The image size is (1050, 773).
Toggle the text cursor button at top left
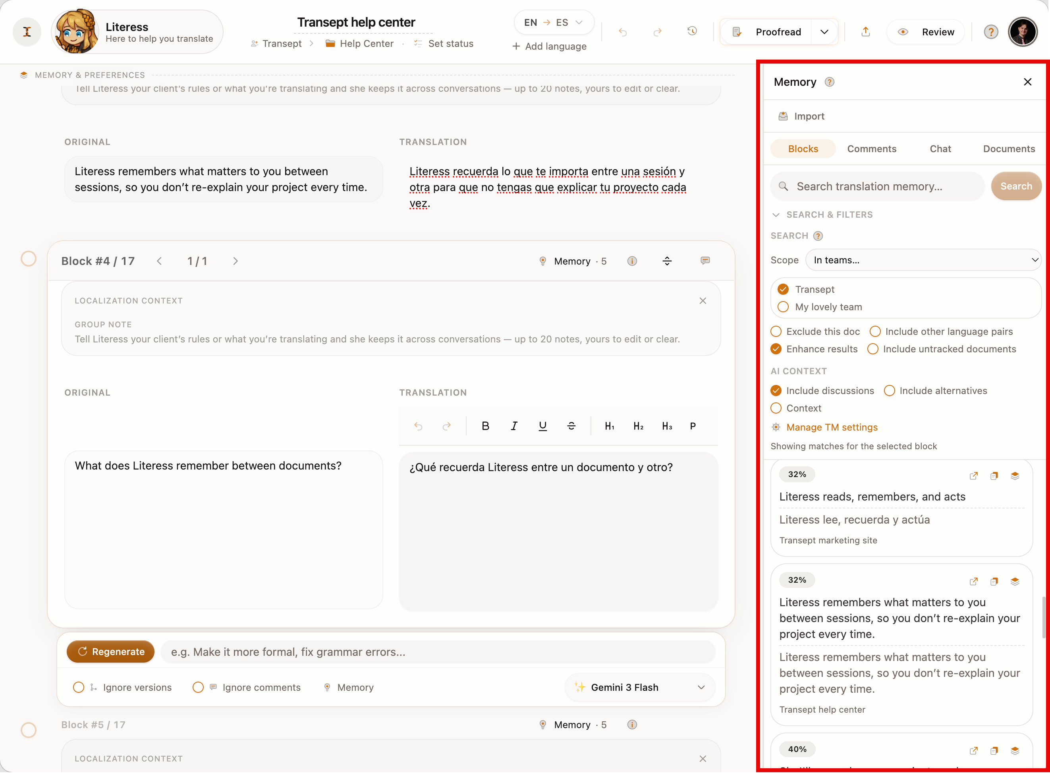(x=27, y=32)
